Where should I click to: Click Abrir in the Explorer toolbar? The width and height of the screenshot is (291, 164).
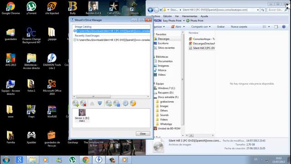pyautogui.click(x=176, y=27)
